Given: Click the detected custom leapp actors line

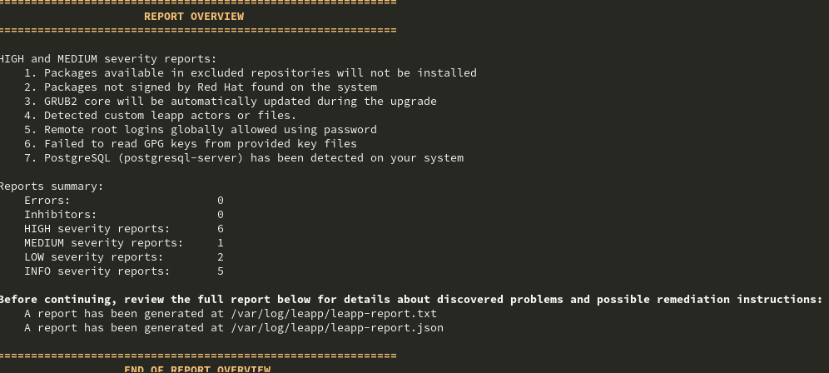Looking at the screenshot, I should tap(160, 116).
